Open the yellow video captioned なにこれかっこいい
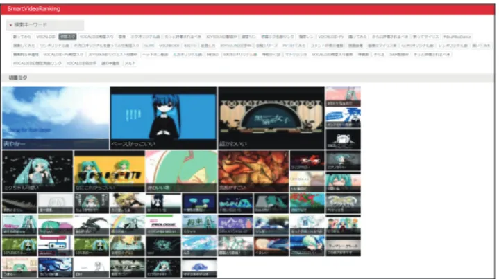 tap(110, 171)
